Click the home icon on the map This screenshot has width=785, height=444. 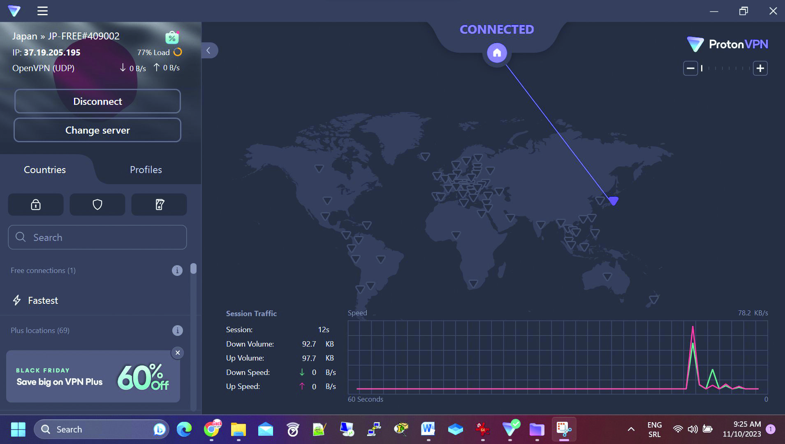(497, 53)
